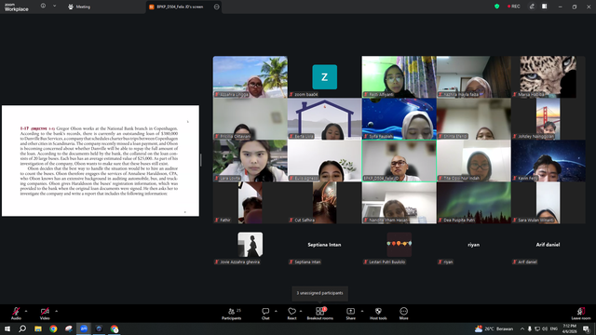This screenshot has height=335, width=596.
Task: Open Google Chrome from taskbar
Action: (53, 328)
